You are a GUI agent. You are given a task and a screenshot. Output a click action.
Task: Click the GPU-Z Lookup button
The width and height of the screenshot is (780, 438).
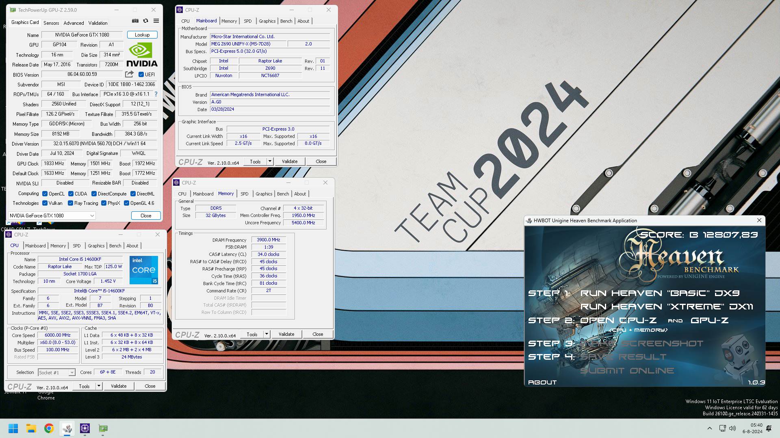coord(142,35)
